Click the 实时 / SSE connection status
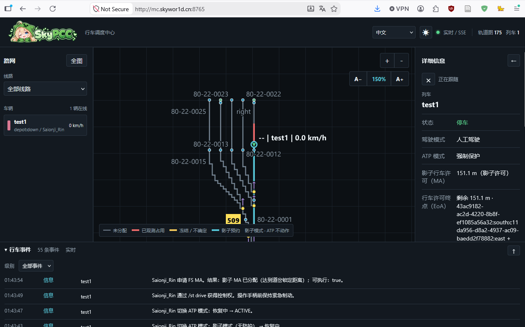 451,32
